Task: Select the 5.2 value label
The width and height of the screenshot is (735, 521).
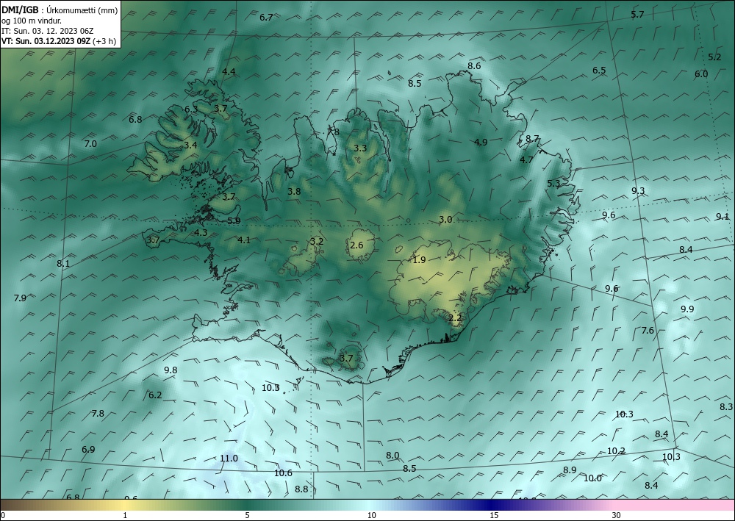Action: (x=714, y=57)
